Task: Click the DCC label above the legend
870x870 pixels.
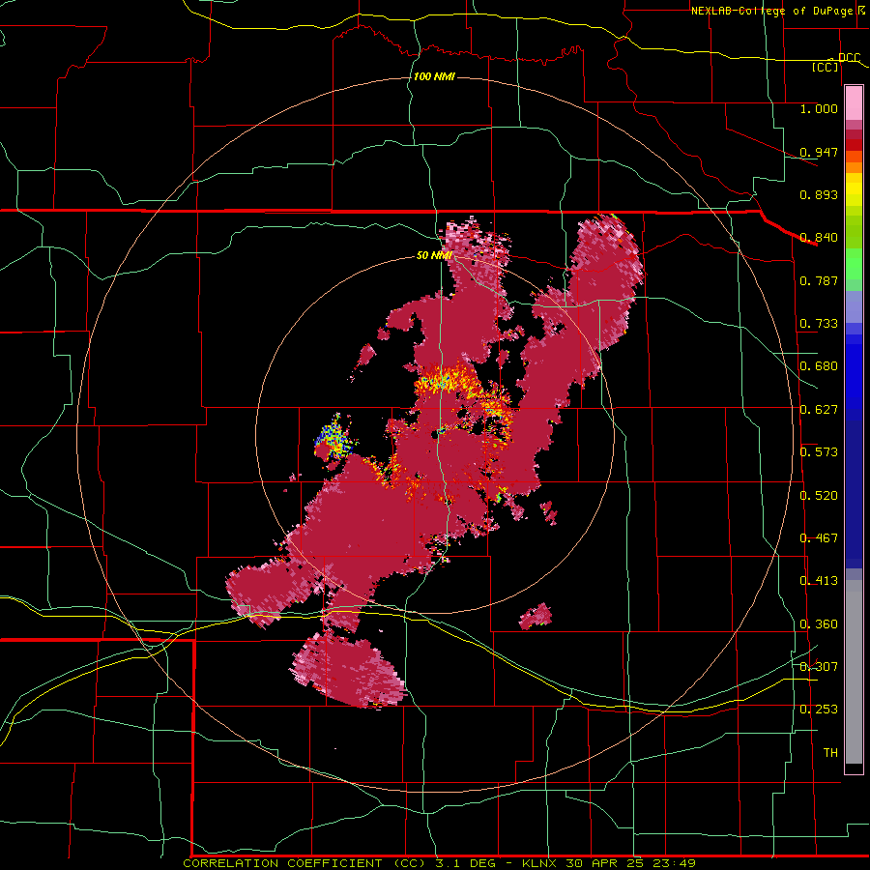Action: point(849,58)
